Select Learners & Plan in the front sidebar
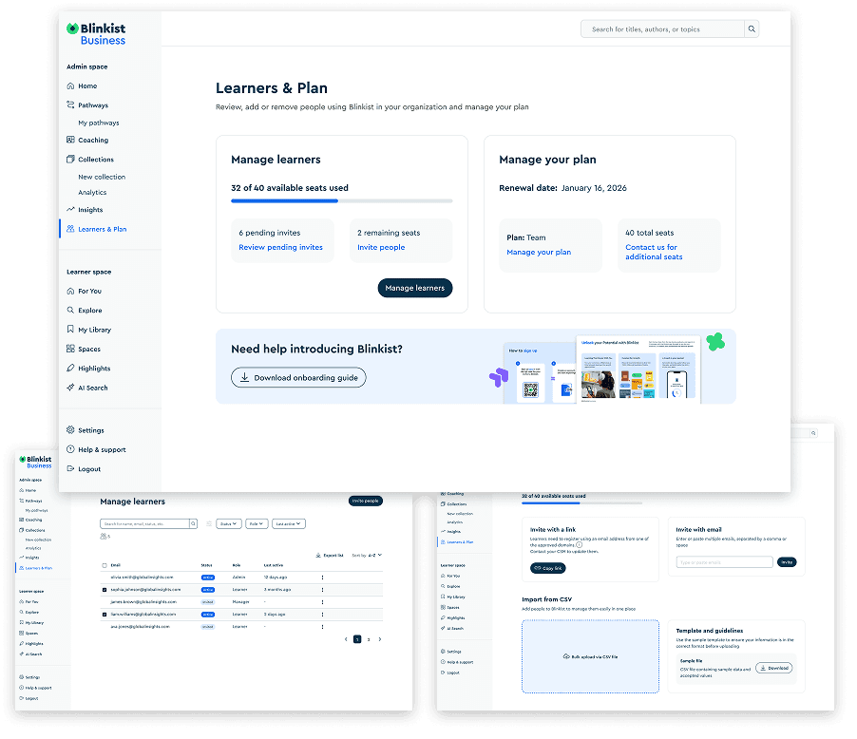 coord(103,229)
